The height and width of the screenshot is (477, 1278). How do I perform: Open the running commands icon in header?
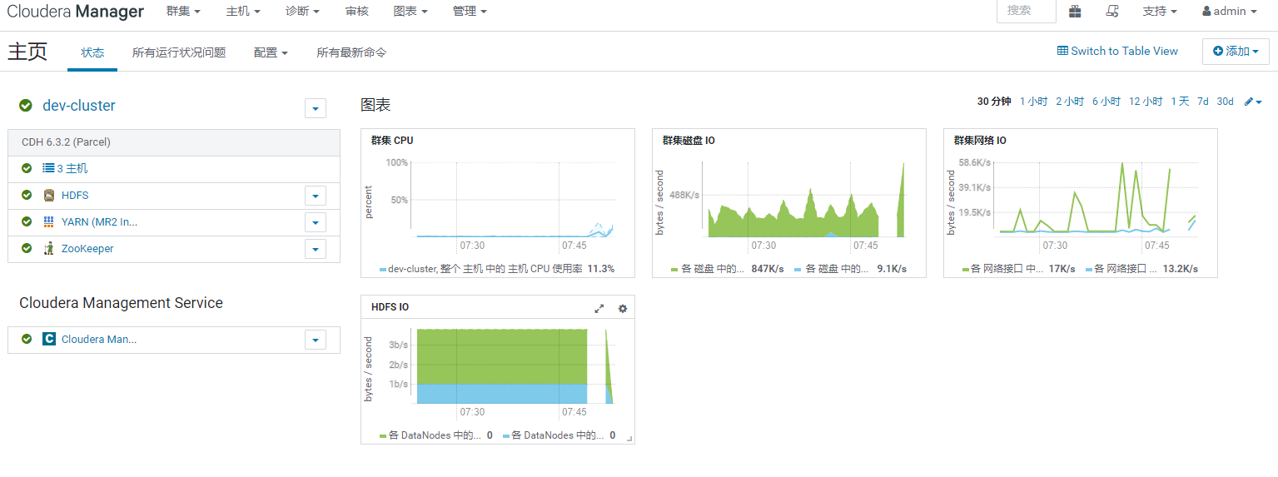pos(1111,11)
